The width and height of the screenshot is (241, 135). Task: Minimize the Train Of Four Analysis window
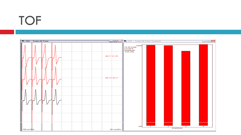(x=205, y=41)
